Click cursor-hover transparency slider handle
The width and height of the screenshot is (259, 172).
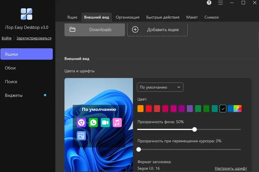coord(139,149)
